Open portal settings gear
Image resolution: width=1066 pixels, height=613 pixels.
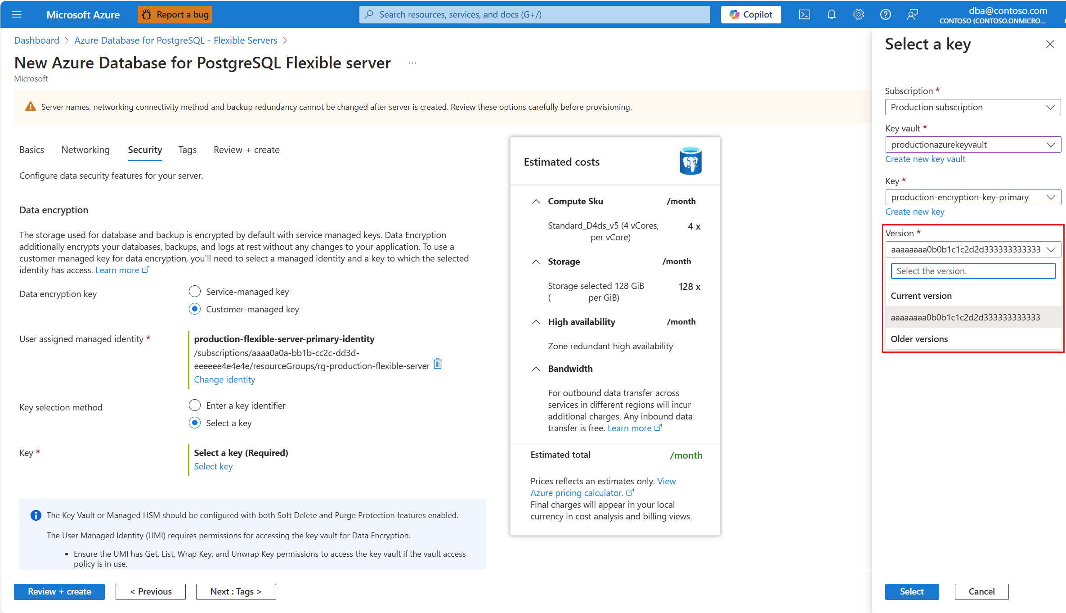point(858,14)
